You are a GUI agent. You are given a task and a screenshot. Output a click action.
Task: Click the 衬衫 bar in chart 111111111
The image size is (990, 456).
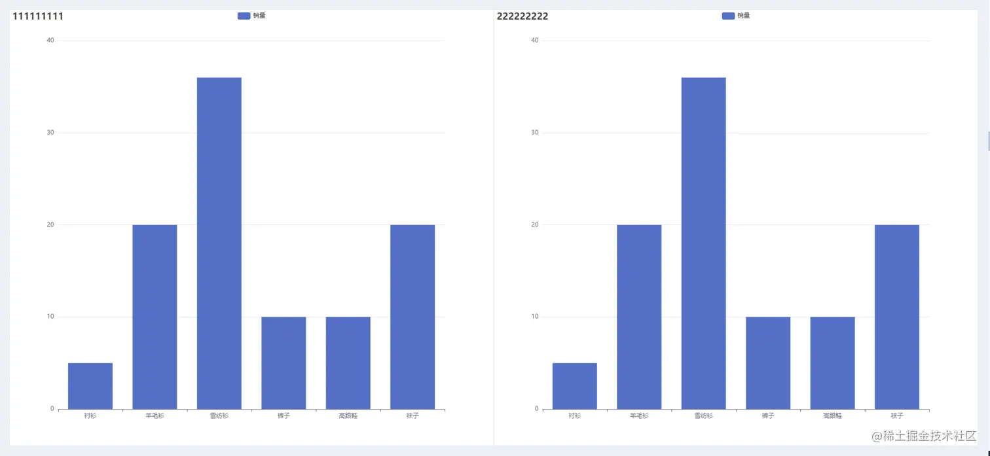(90, 386)
